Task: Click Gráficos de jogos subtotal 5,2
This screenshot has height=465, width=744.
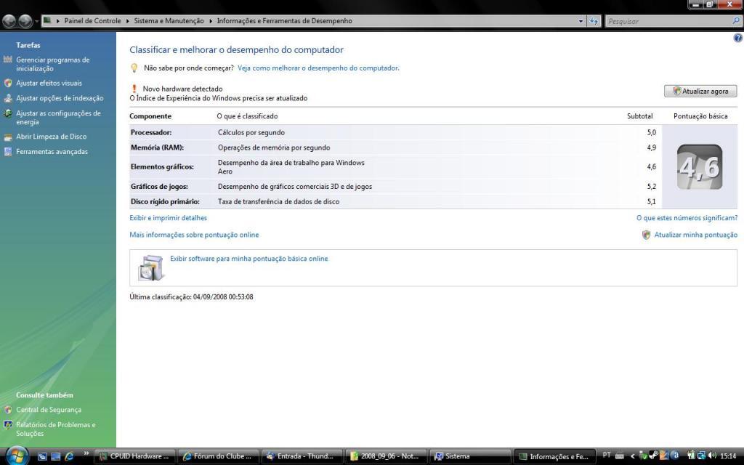Action: pyautogui.click(x=652, y=187)
